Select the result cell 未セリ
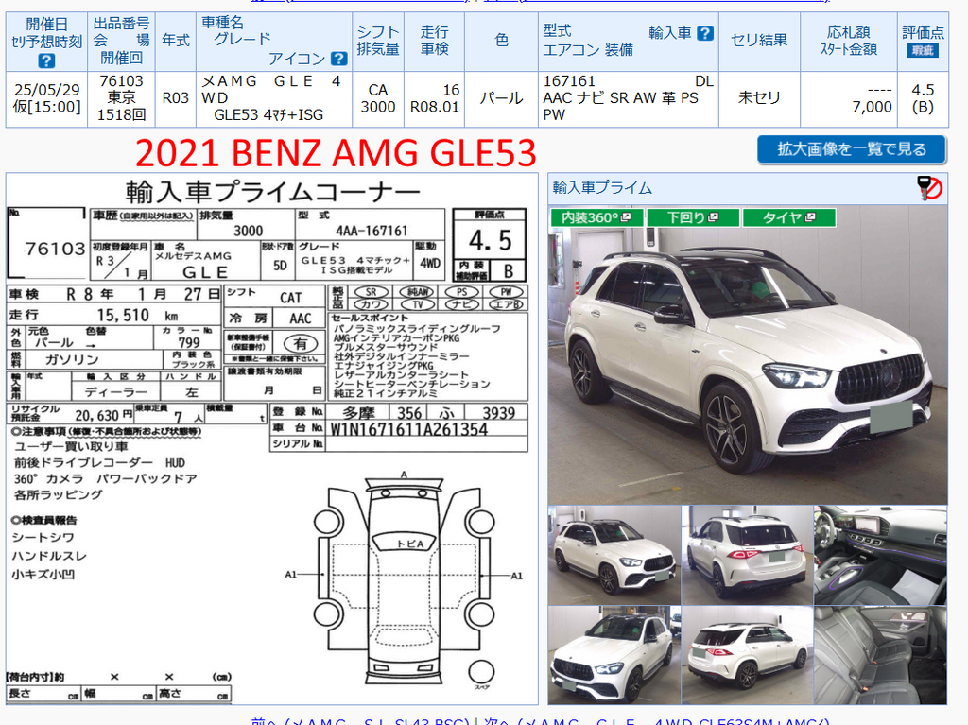This screenshot has height=725, width=968. click(x=759, y=99)
